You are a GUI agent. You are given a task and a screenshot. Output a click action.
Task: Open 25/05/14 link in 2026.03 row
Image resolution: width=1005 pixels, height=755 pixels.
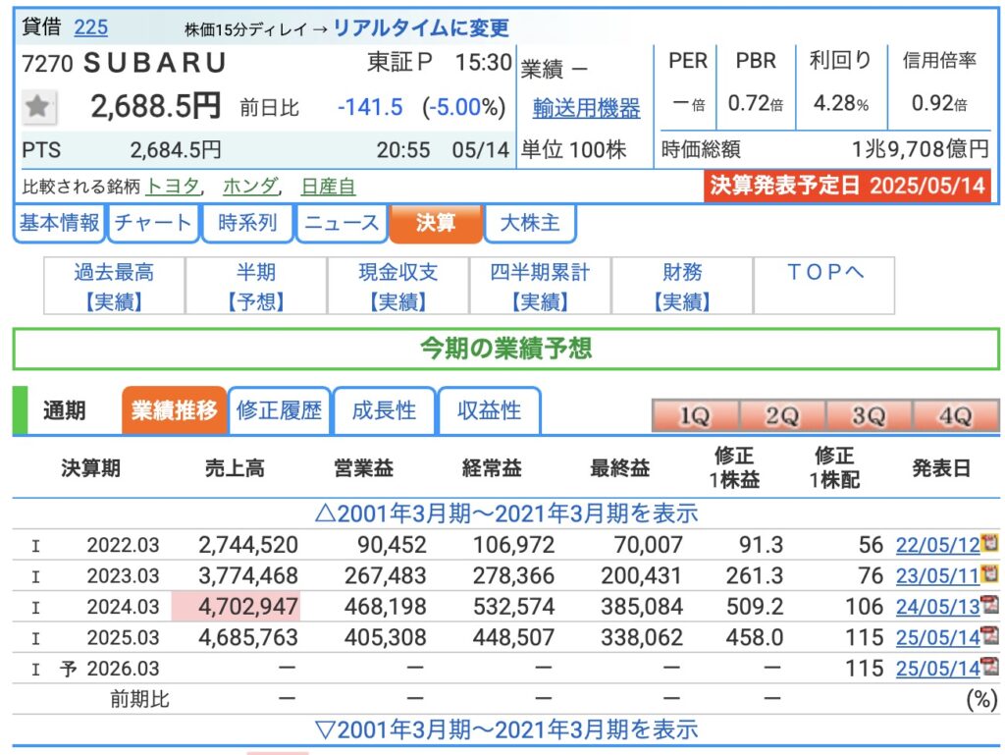pyautogui.click(x=937, y=668)
